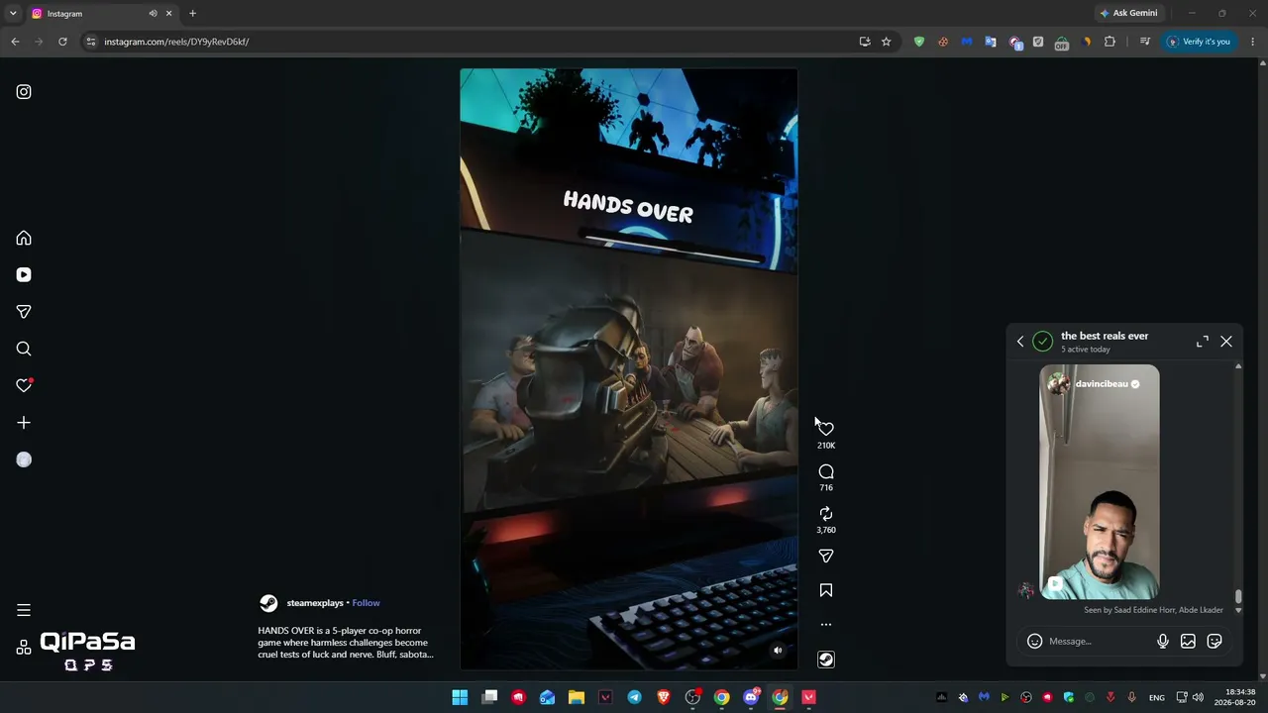Repost the reel
This screenshot has height=713, width=1268.
tap(826, 514)
